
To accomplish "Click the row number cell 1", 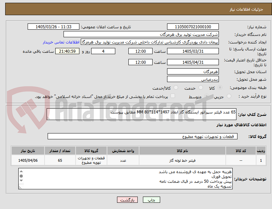I will [261, 160].
